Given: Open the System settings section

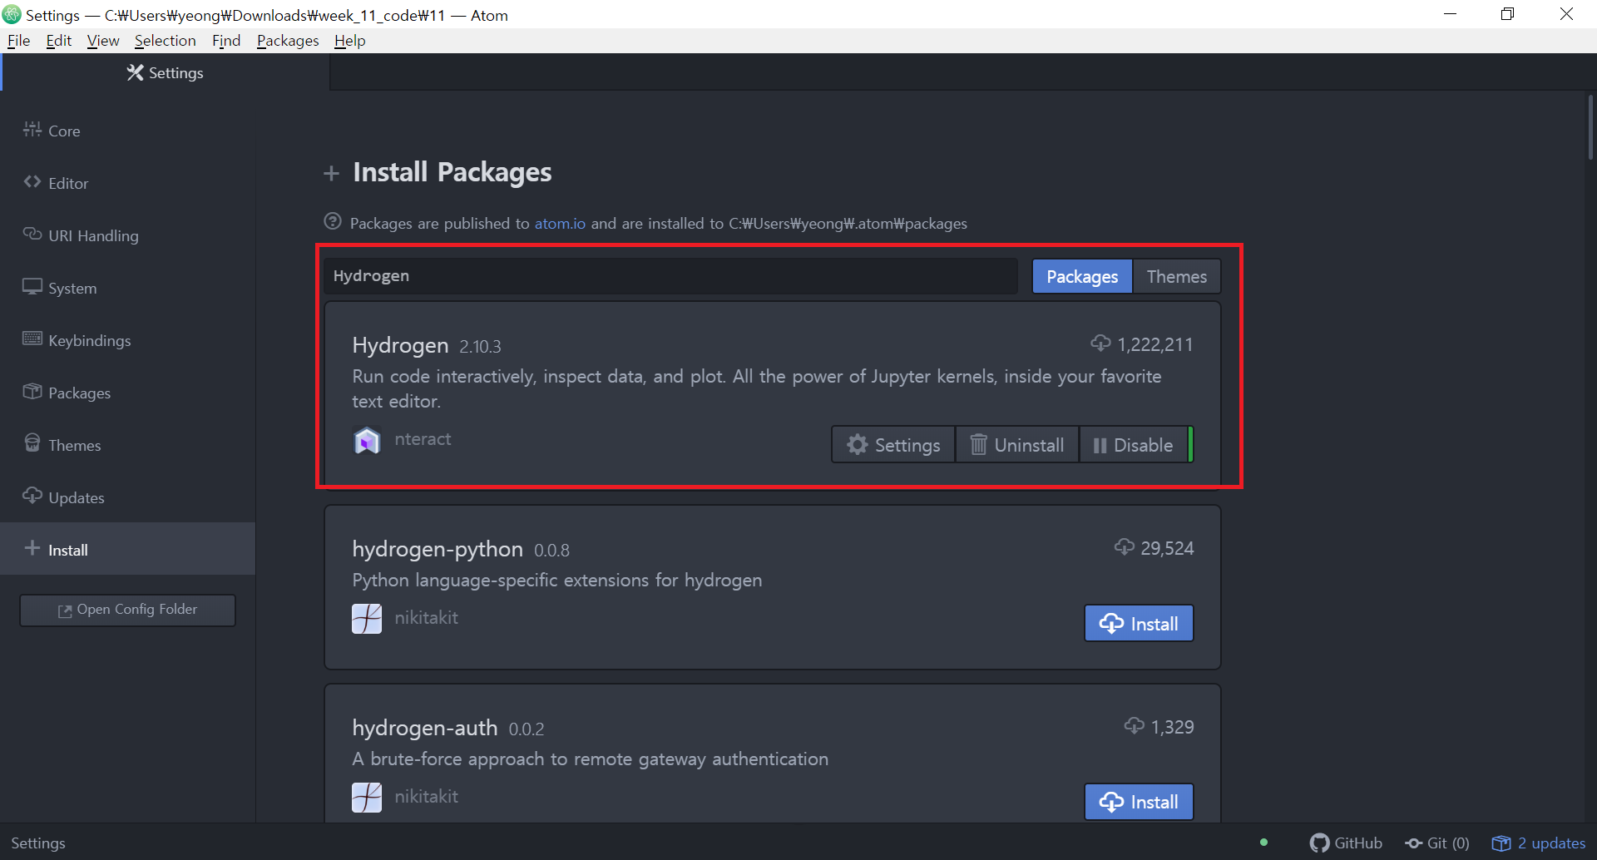Looking at the screenshot, I should coord(127,288).
